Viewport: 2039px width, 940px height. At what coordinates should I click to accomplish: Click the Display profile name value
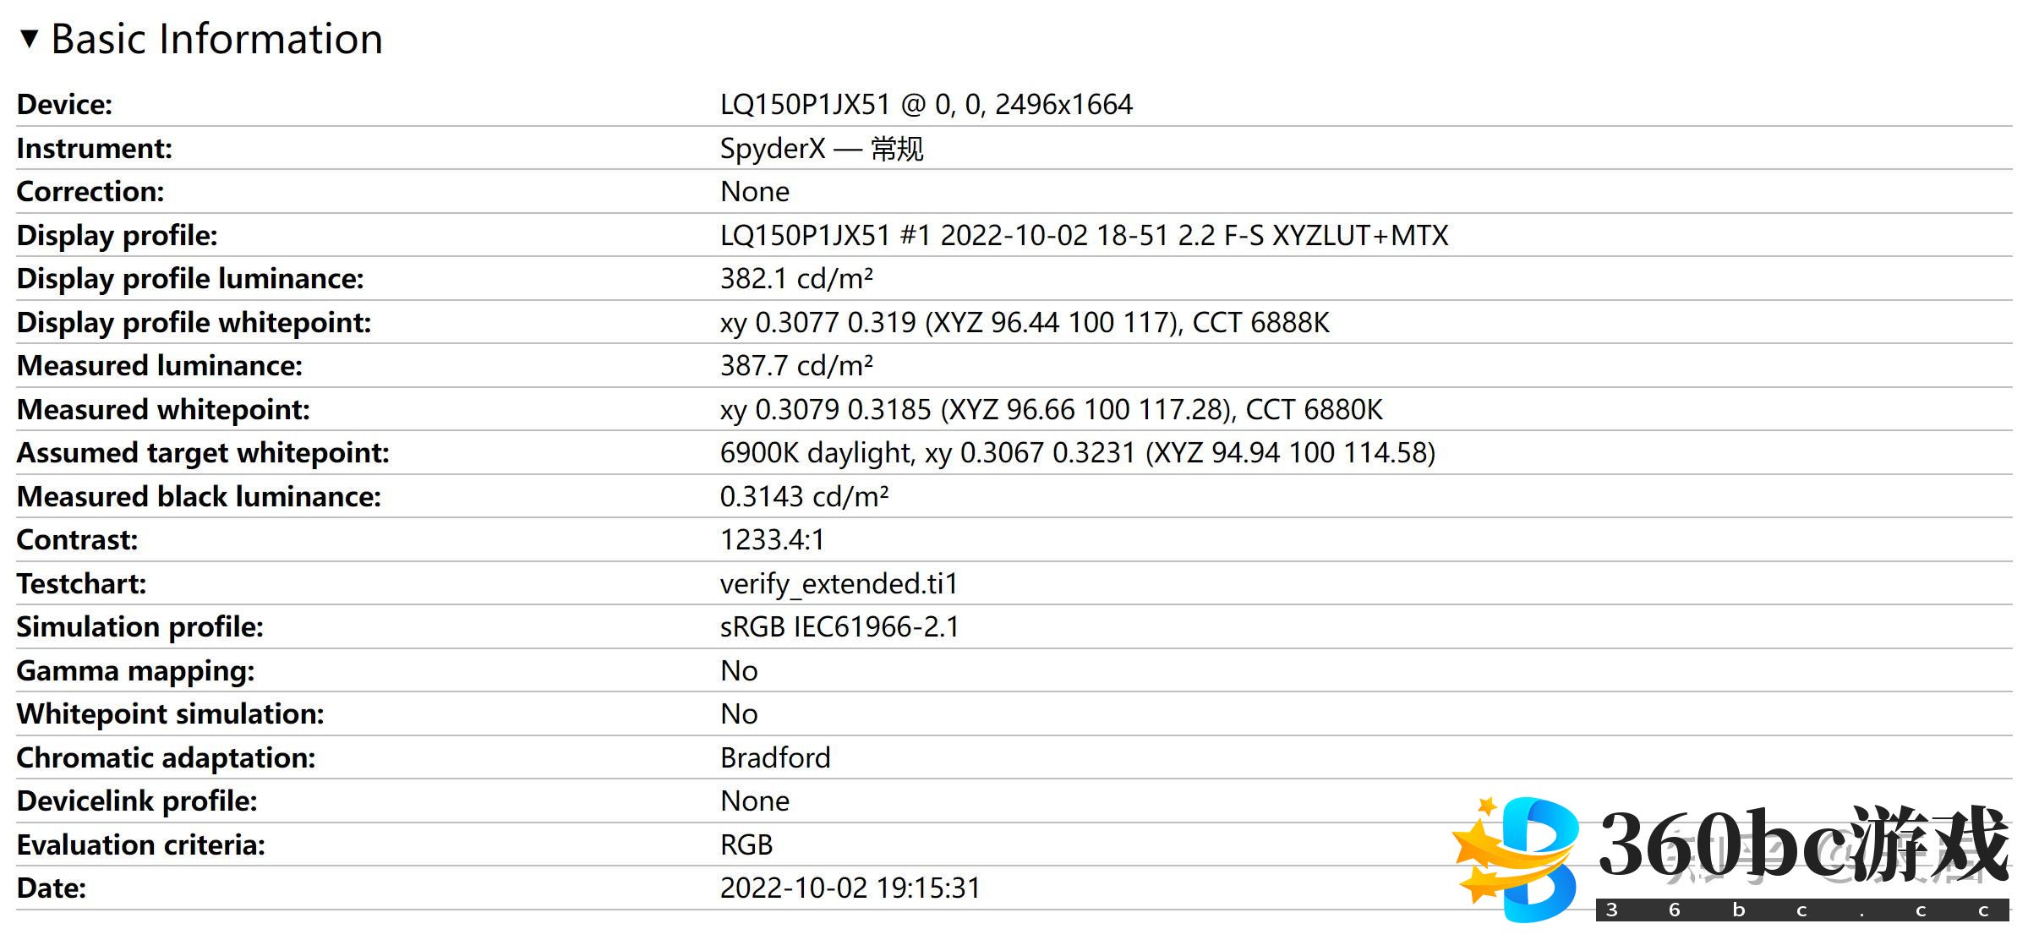click(1084, 236)
